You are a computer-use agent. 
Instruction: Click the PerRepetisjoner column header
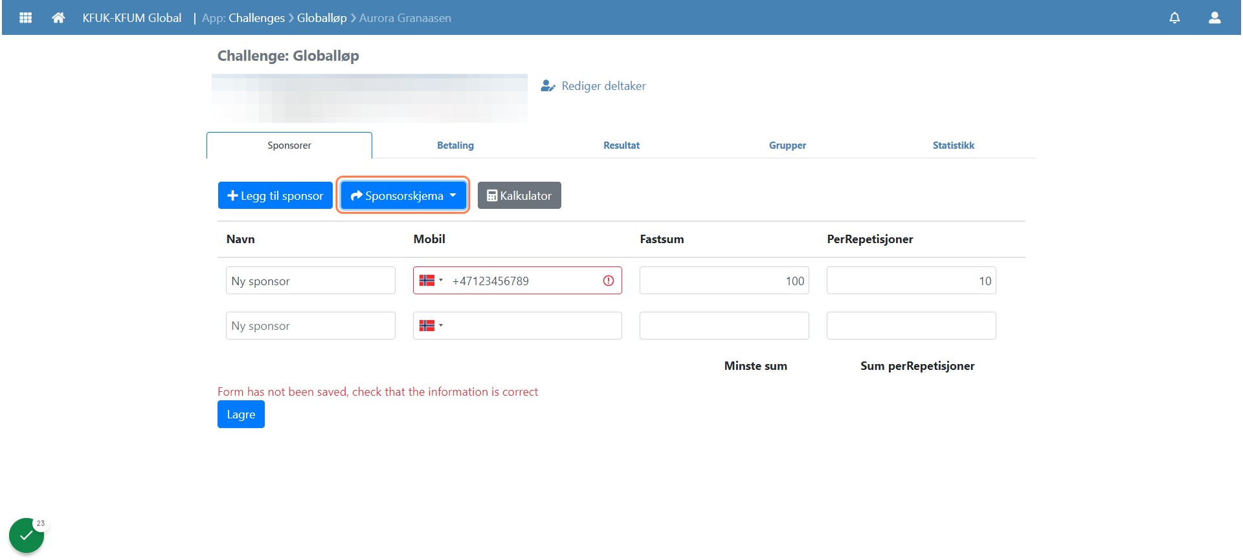pos(870,239)
